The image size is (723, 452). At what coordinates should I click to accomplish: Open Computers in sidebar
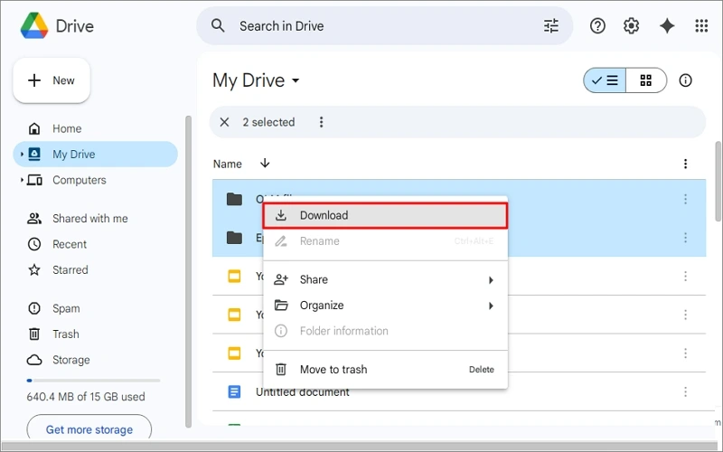point(96,180)
